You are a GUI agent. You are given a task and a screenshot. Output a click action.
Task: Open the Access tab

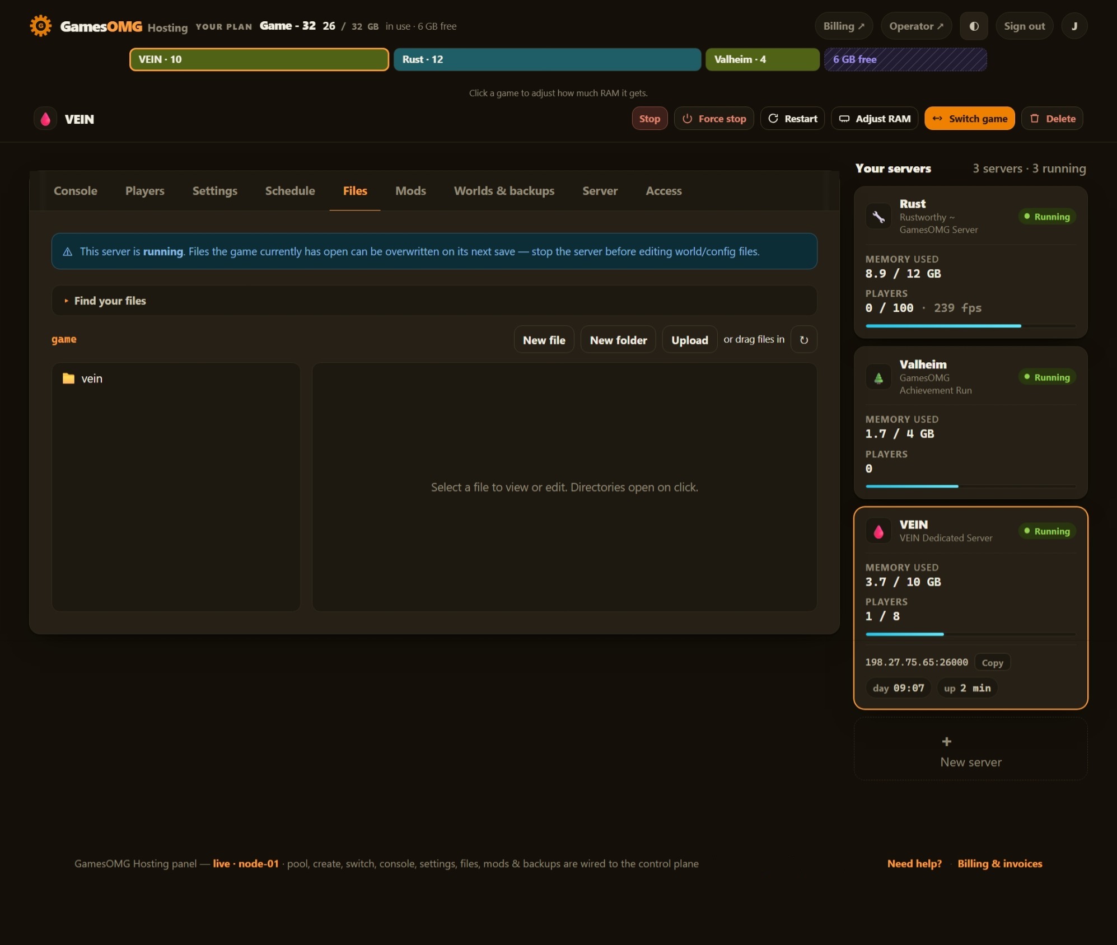pos(663,191)
